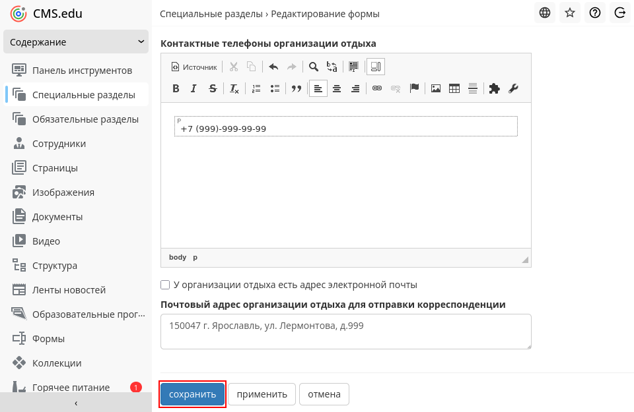Image resolution: width=634 pixels, height=412 pixels.
Task: Click the Select All icon
Action: tap(353, 67)
